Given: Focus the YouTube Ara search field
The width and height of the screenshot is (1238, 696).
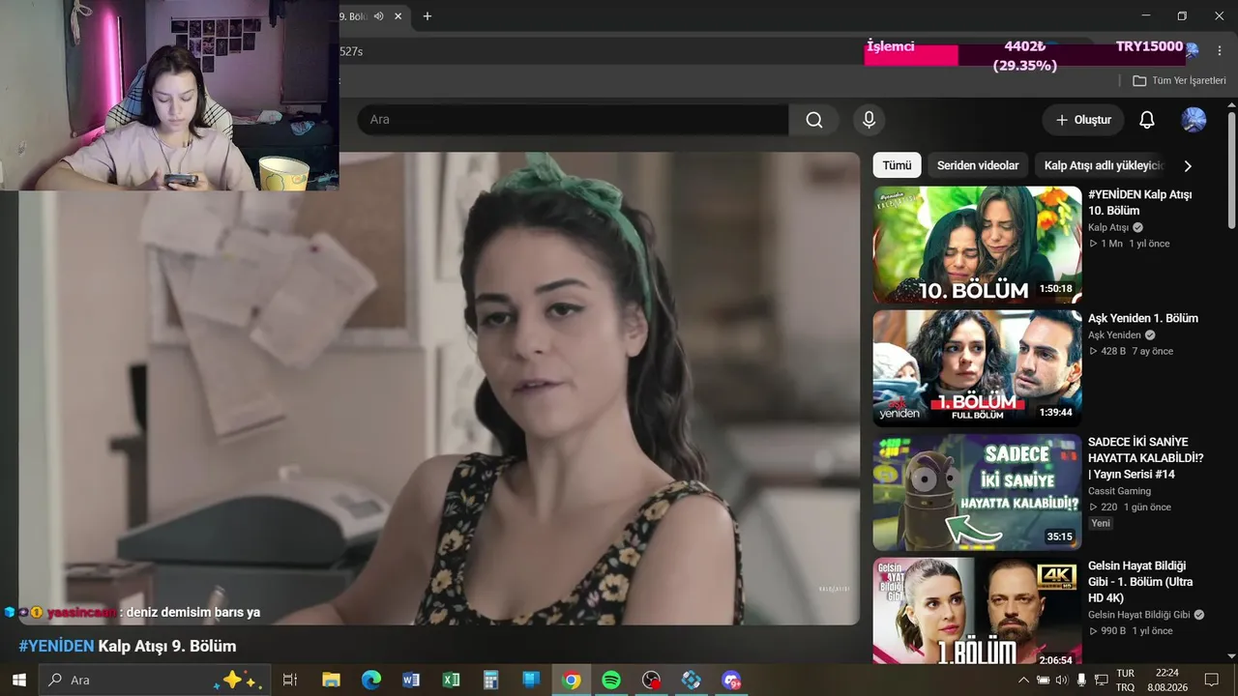Looking at the screenshot, I should (574, 120).
